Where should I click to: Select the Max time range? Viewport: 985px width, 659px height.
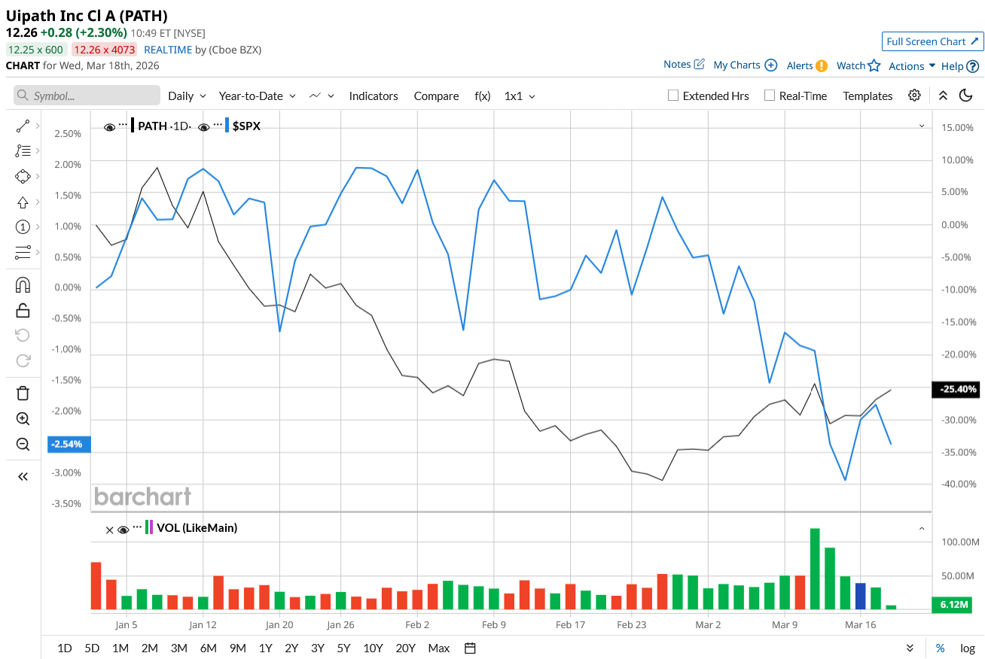(438, 648)
